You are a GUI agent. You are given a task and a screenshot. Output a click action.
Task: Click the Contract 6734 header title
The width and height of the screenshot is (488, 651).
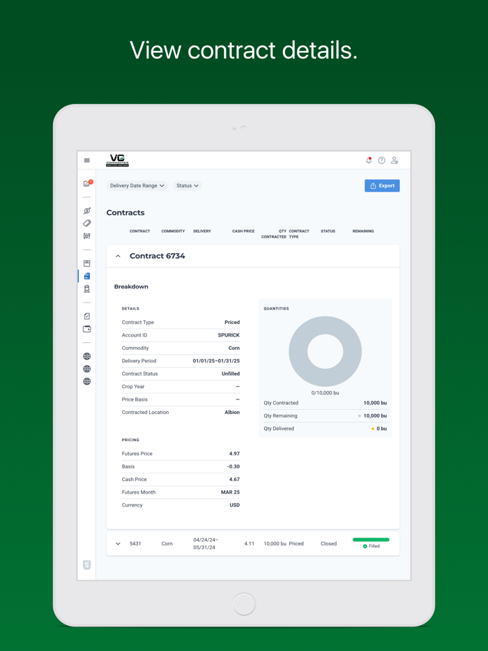[158, 256]
